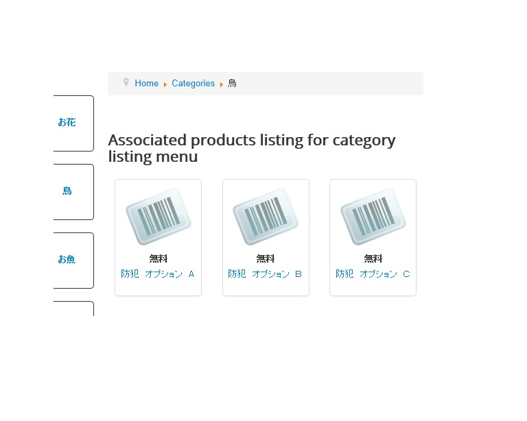Open barcode image of 防犯 オプション C
527x421 pixels.
(x=373, y=217)
